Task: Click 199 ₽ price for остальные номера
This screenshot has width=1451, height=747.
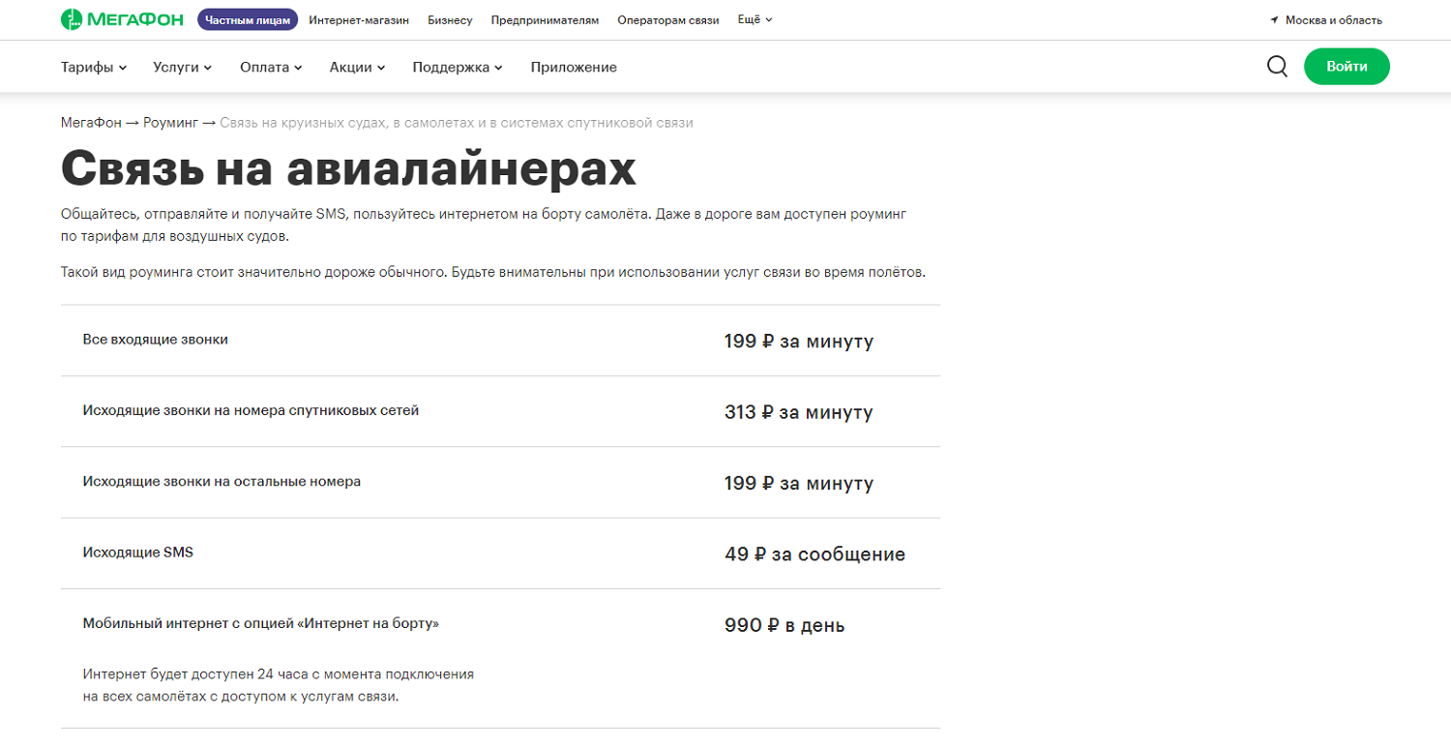Action: (x=798, y=483)
